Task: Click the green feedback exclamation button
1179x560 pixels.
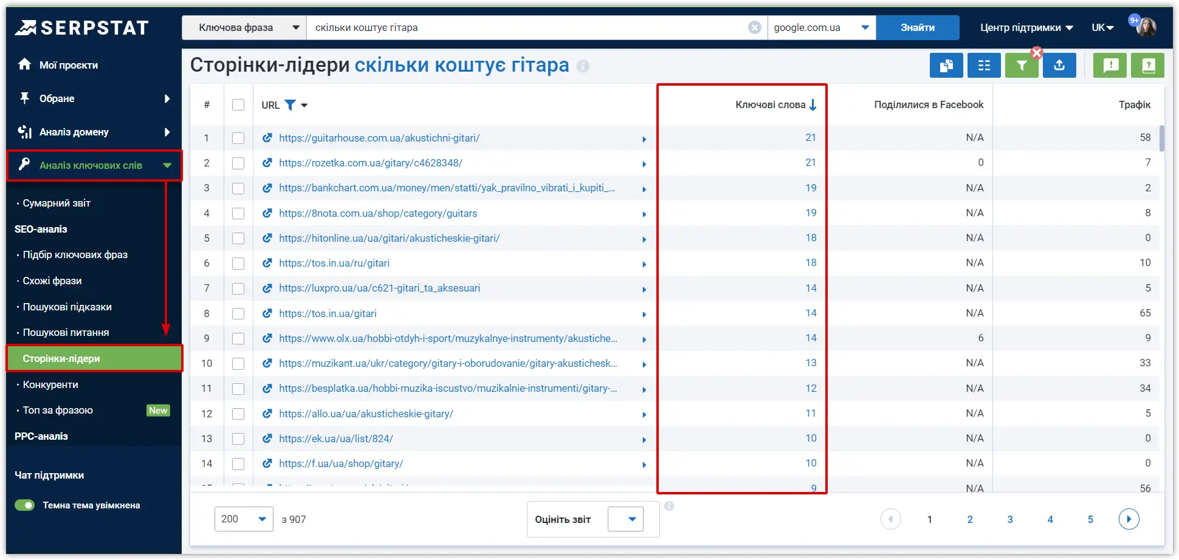Action: click(x=1110, y=66)
